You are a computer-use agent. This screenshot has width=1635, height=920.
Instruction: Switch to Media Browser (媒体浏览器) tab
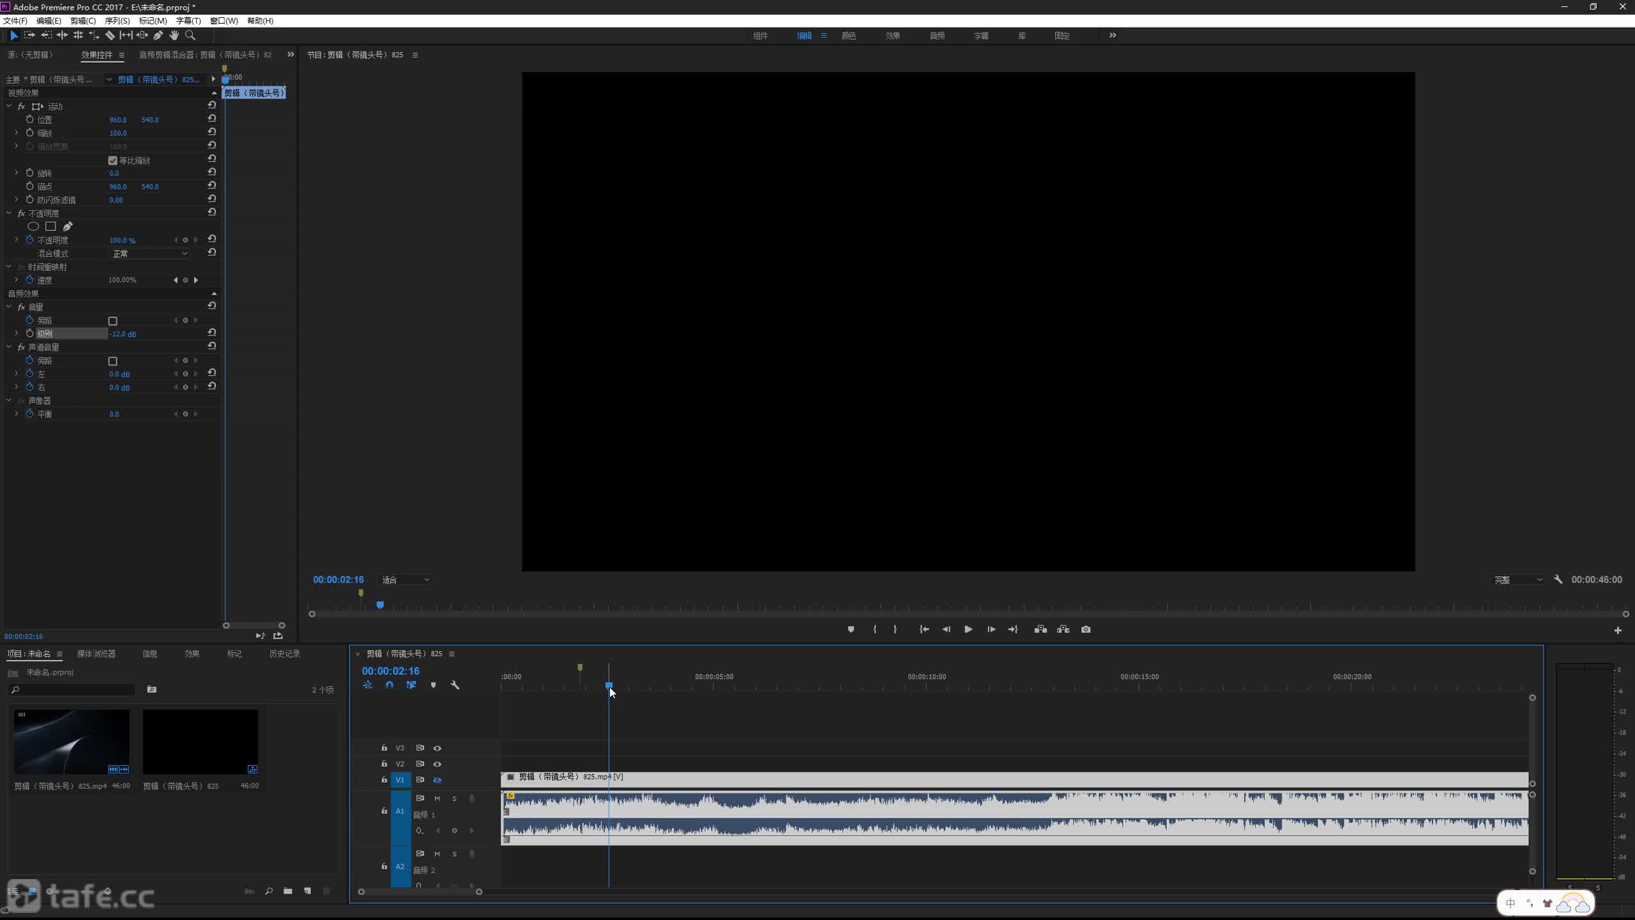[96, 654]
